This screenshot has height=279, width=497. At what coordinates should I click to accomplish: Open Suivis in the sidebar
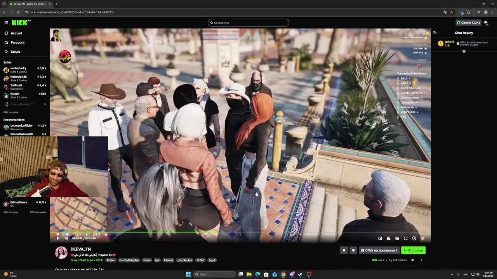point(15,52)
